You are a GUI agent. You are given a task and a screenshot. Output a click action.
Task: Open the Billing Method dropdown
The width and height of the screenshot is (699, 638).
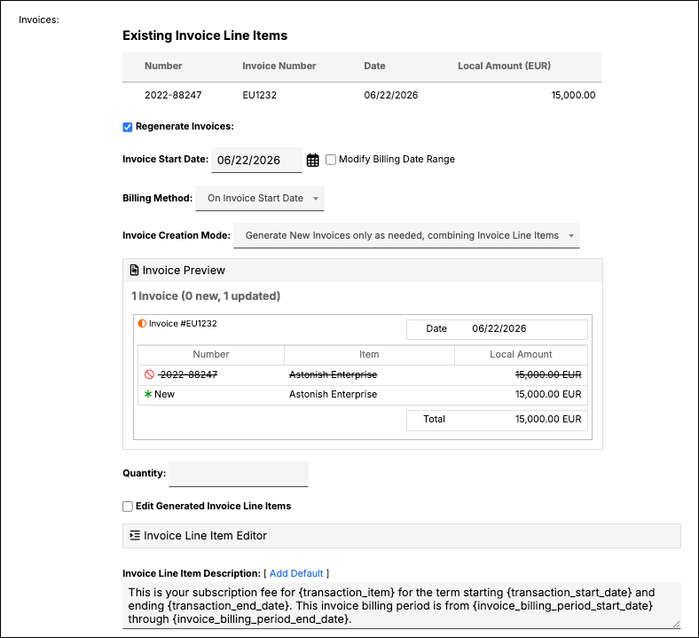(x=260, y=198)
